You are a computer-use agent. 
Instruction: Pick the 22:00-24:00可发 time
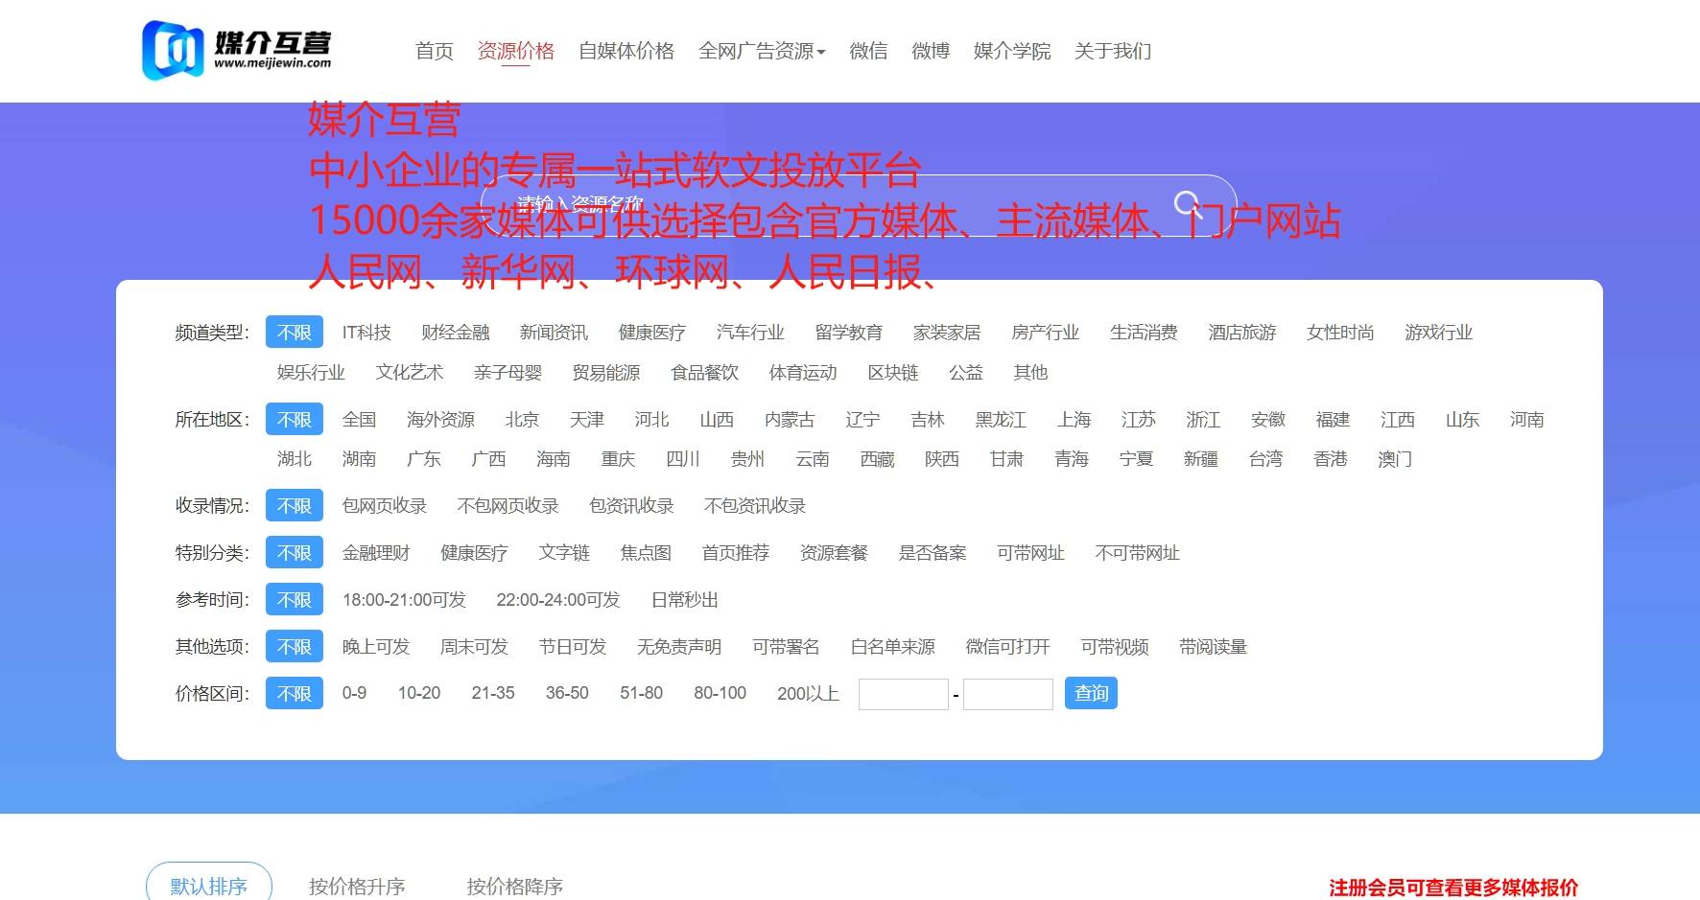point(558,600)
